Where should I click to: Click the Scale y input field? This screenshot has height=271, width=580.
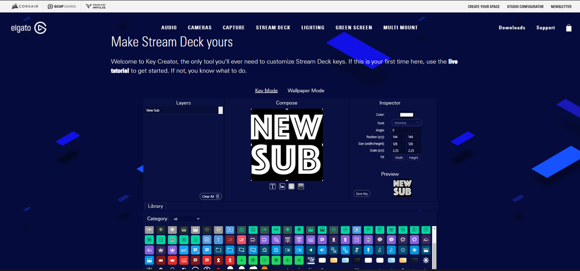pos(414,151)
